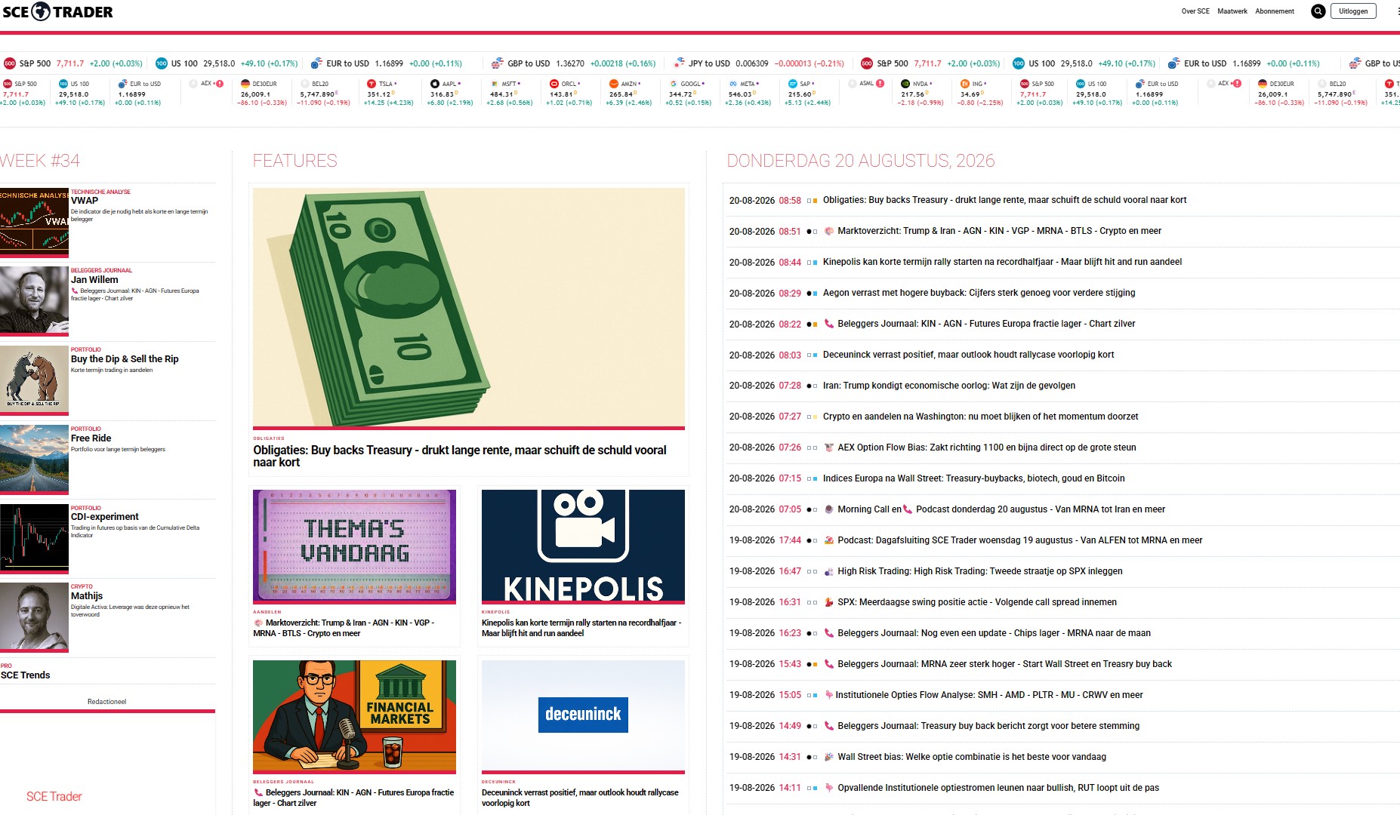
Task: Open Mathijs's portrait thumbnail
Action: click(x=34, y=617)
